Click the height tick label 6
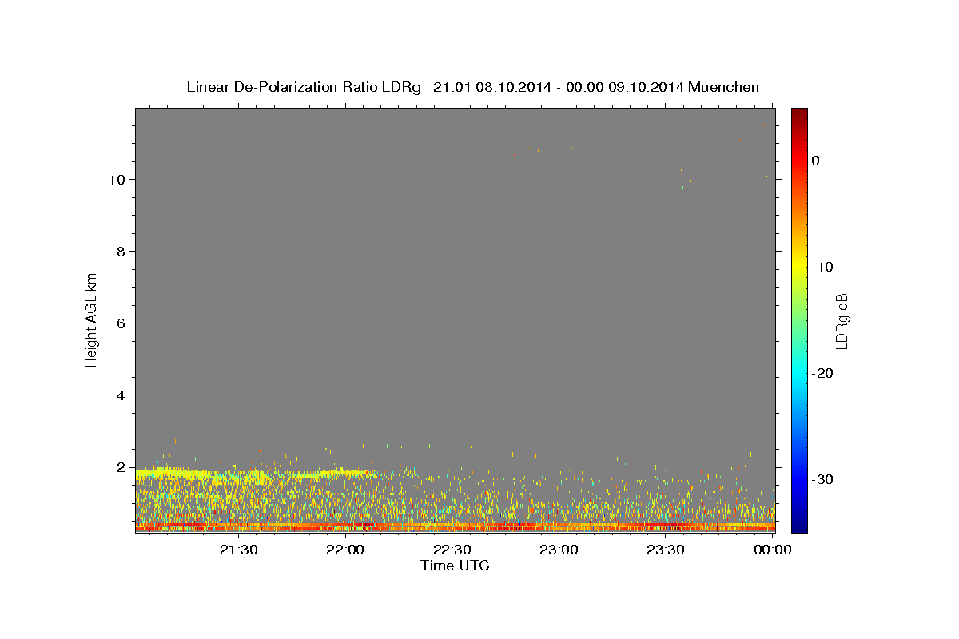This screenshot has height=639, width=959. click(121, 323)
